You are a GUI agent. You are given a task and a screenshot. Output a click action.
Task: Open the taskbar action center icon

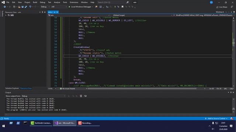point(231,126)
